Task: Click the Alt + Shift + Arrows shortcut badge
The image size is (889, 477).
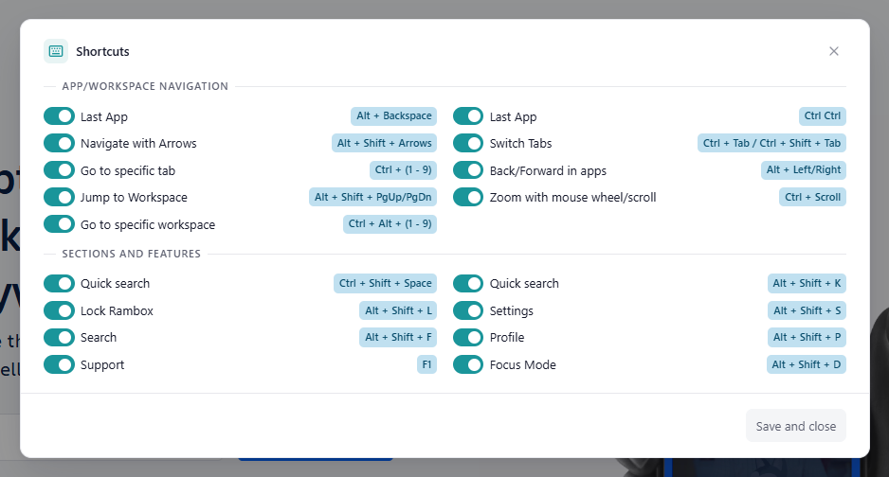Action: tap(385, 143)
